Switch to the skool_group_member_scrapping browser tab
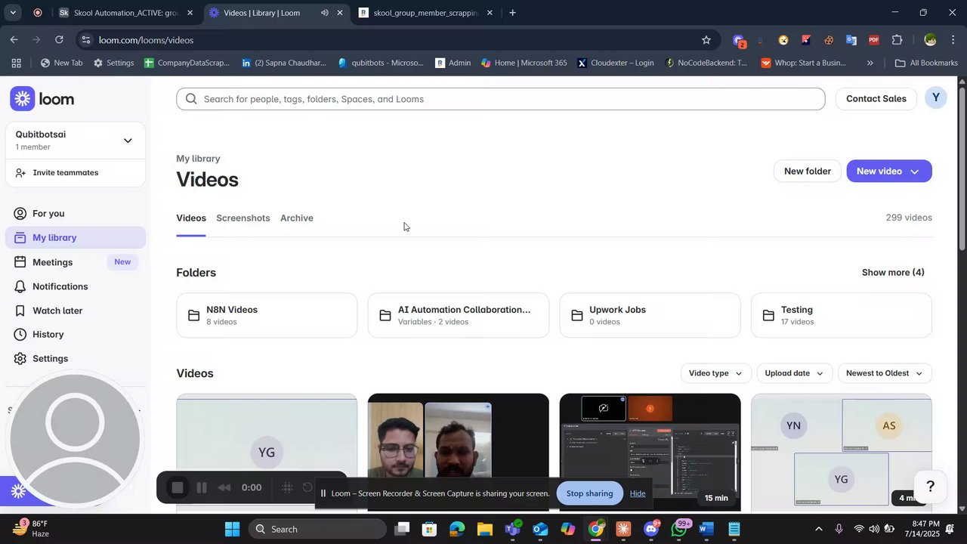Screen dimensions: 967x544 point(426,13)
